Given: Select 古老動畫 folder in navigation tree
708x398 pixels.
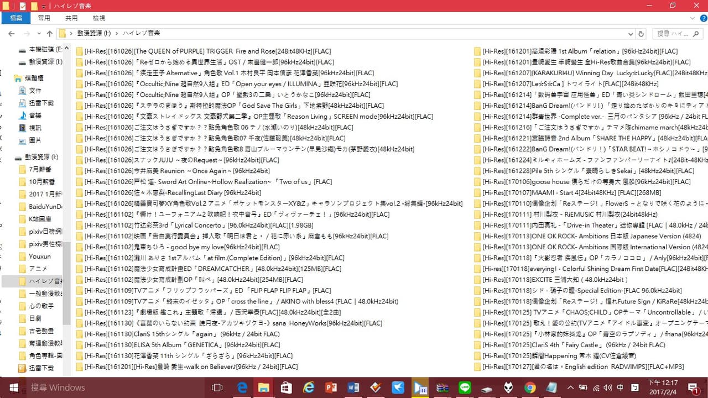Looking at the screenshot, I should tap(40, 331).
